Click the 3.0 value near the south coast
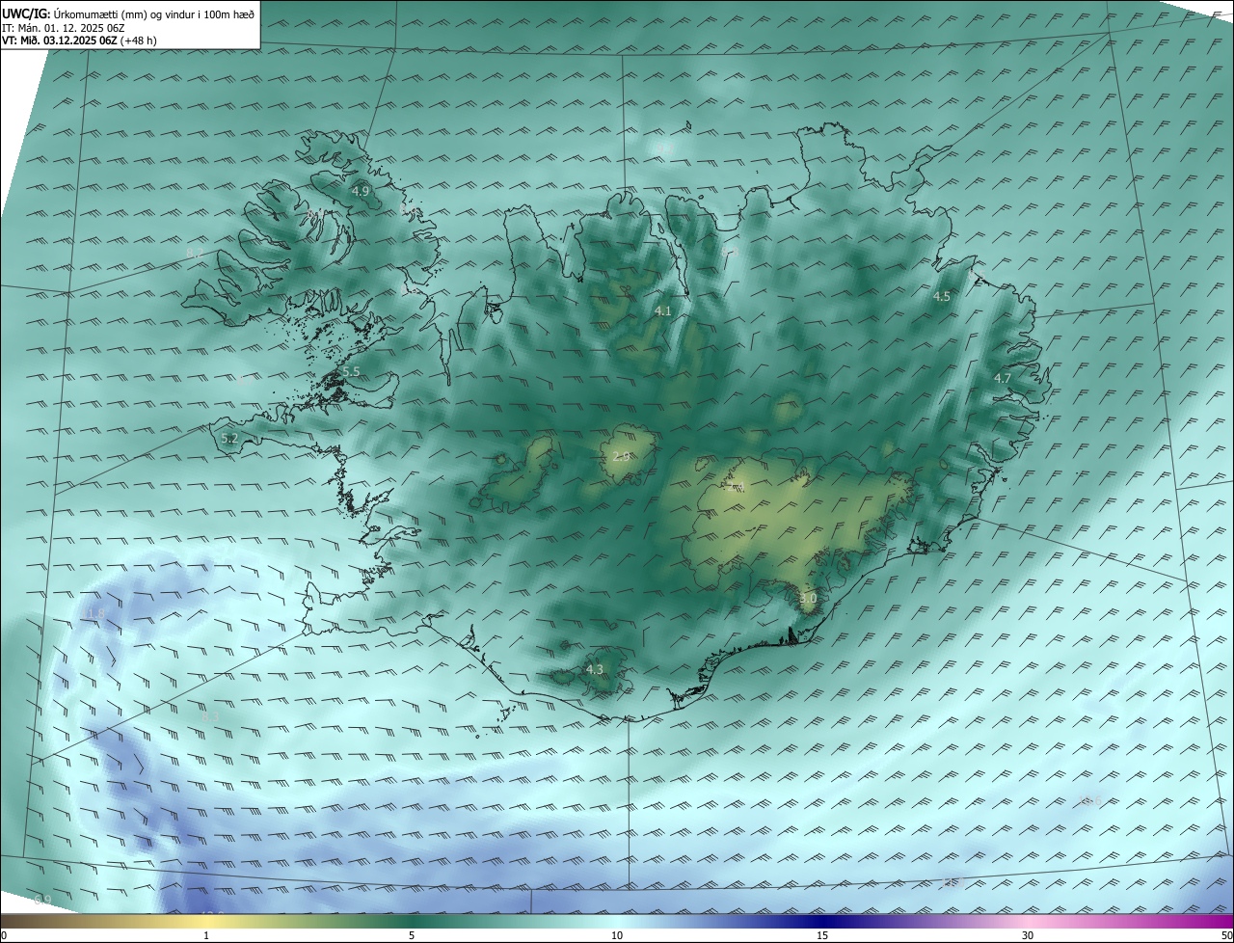The image size is (1234, 943). [808, 598]
